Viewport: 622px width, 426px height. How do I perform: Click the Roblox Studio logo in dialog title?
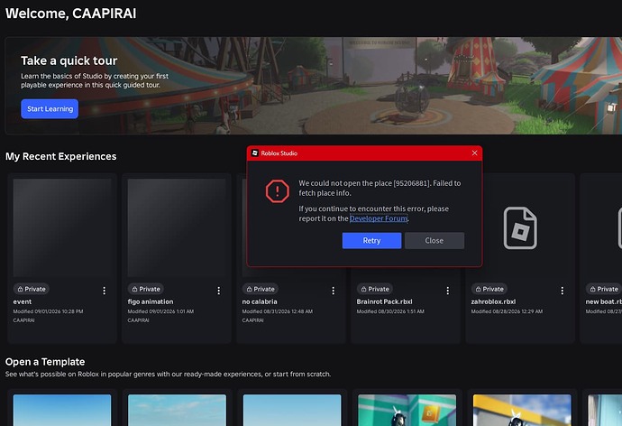tap(255, 153)
